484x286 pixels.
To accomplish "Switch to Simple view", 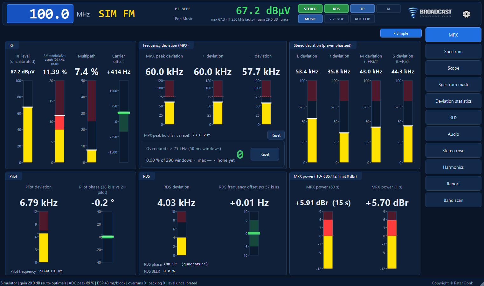I will click(x=401, y=33).
